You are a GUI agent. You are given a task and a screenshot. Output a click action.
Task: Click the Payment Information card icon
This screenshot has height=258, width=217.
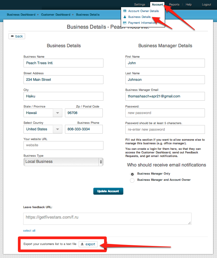click(x=125, y=23)
